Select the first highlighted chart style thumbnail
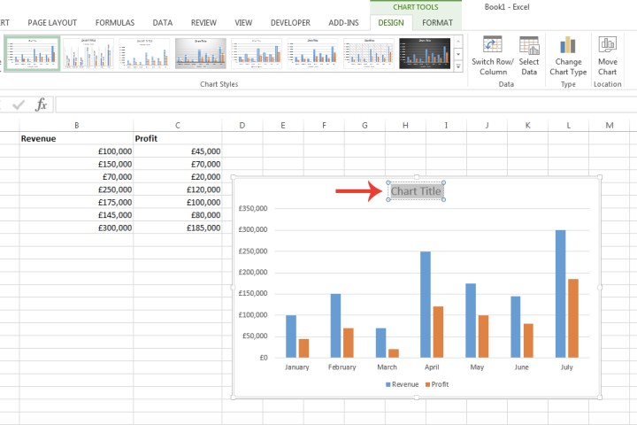The height and width of the screenshot is (425, 637). (32, 52)
